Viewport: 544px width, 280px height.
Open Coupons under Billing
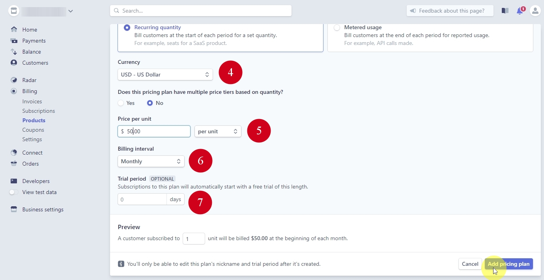click(33, 130)
